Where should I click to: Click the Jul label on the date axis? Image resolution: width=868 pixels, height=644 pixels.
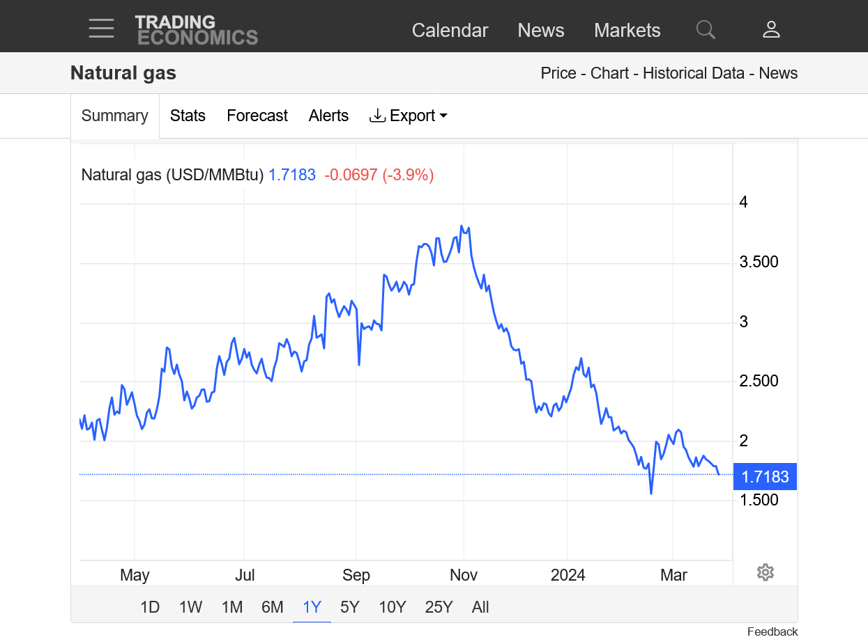pyautogui.click(x=245, y=575)
